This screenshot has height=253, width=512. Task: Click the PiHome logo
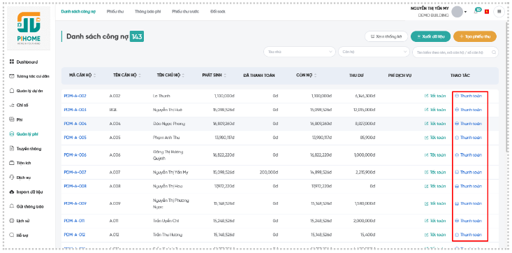[x=29, y=28]
